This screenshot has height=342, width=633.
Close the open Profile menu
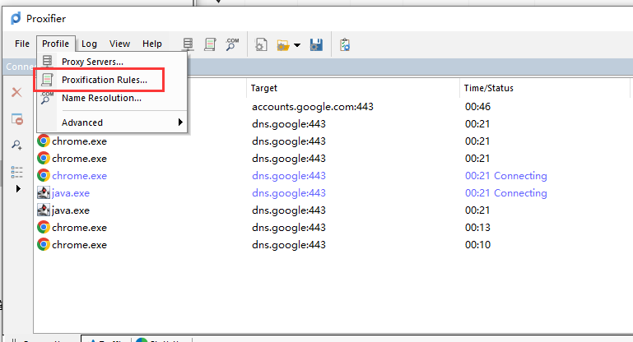[x=56, y=44]
